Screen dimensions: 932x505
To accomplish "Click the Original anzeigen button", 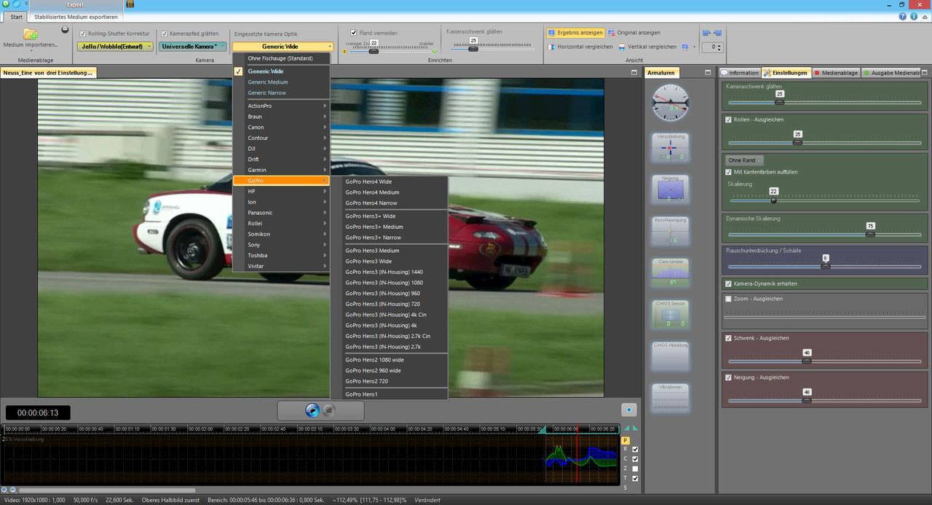I will (634, 33).
